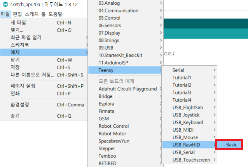This screenshot has height=167, width=248.
Task: Expand Adafruit Circuit Playground examples
Action: point(126,89)
